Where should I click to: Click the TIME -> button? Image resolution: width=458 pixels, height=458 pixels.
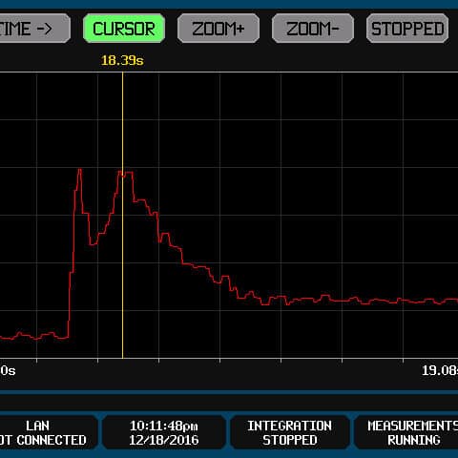pos(34,29)
